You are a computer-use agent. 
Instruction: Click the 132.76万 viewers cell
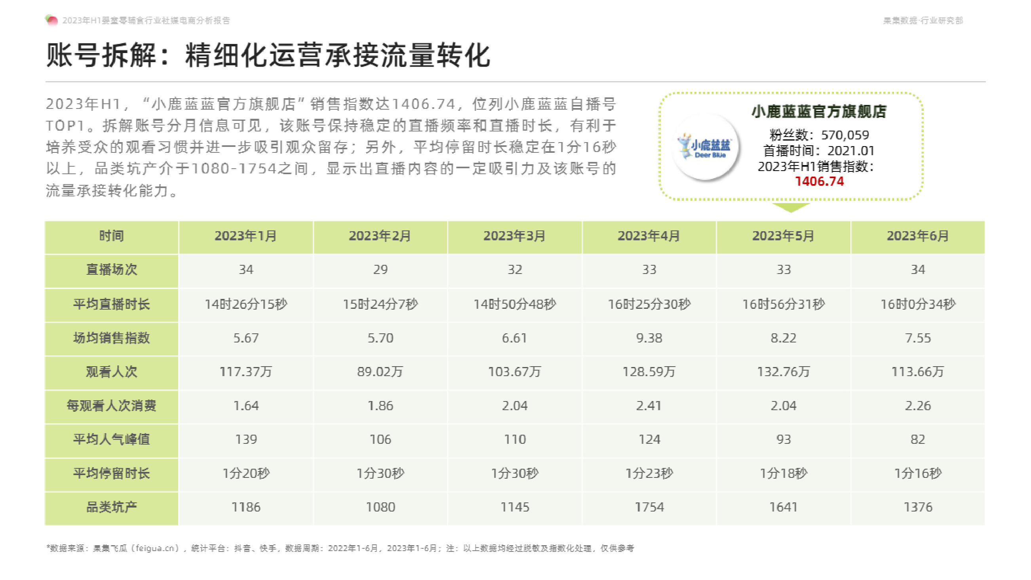[783, 372]
